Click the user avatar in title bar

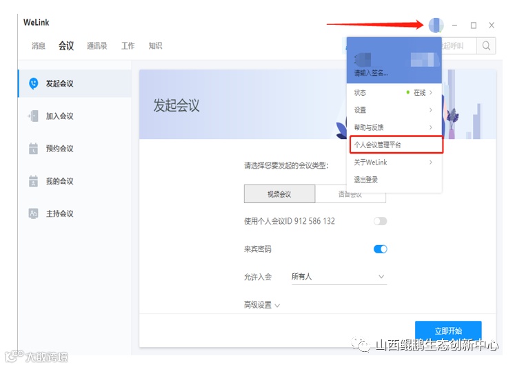tap(436, 25)
